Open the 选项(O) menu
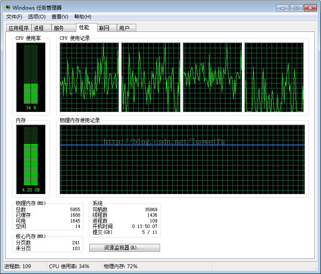 [x=36, y=17]
